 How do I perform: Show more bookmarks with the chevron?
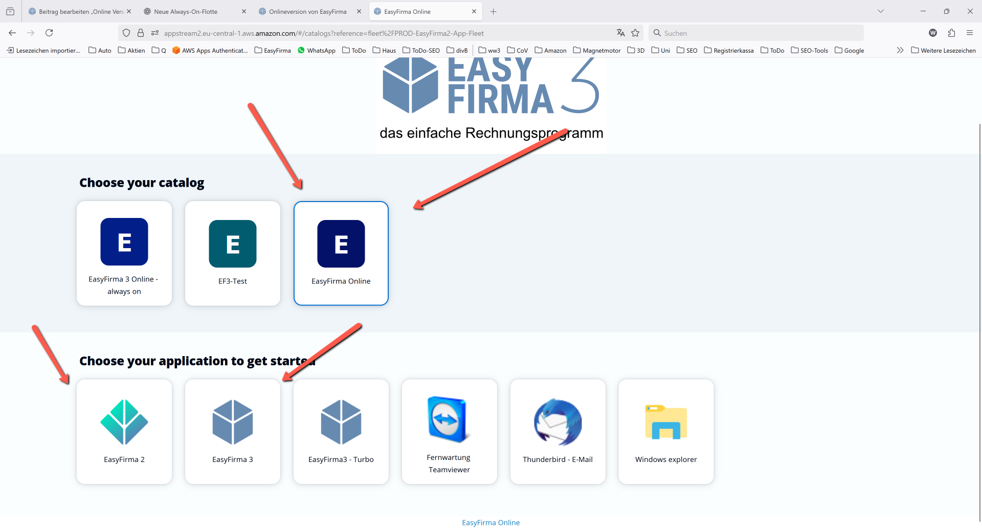tap(900, 50)
